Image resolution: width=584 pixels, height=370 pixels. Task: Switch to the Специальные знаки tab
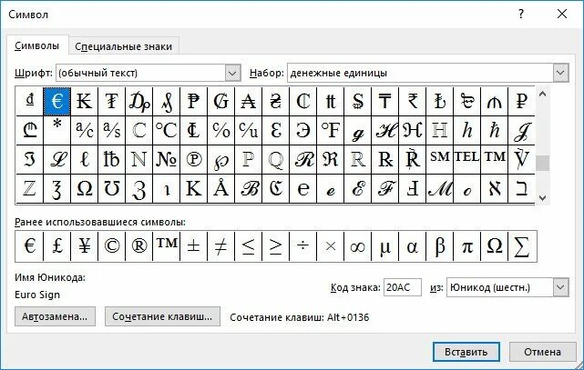click(124, 46)
